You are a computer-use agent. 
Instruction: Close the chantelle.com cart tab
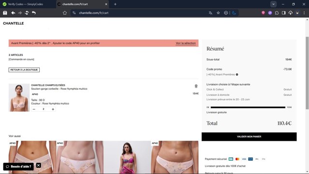[106, 4]
